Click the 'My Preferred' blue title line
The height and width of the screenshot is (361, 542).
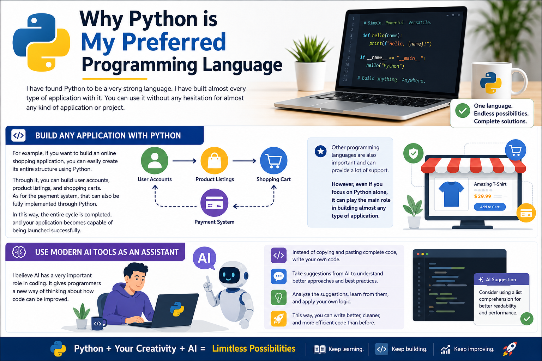[153, 42]
